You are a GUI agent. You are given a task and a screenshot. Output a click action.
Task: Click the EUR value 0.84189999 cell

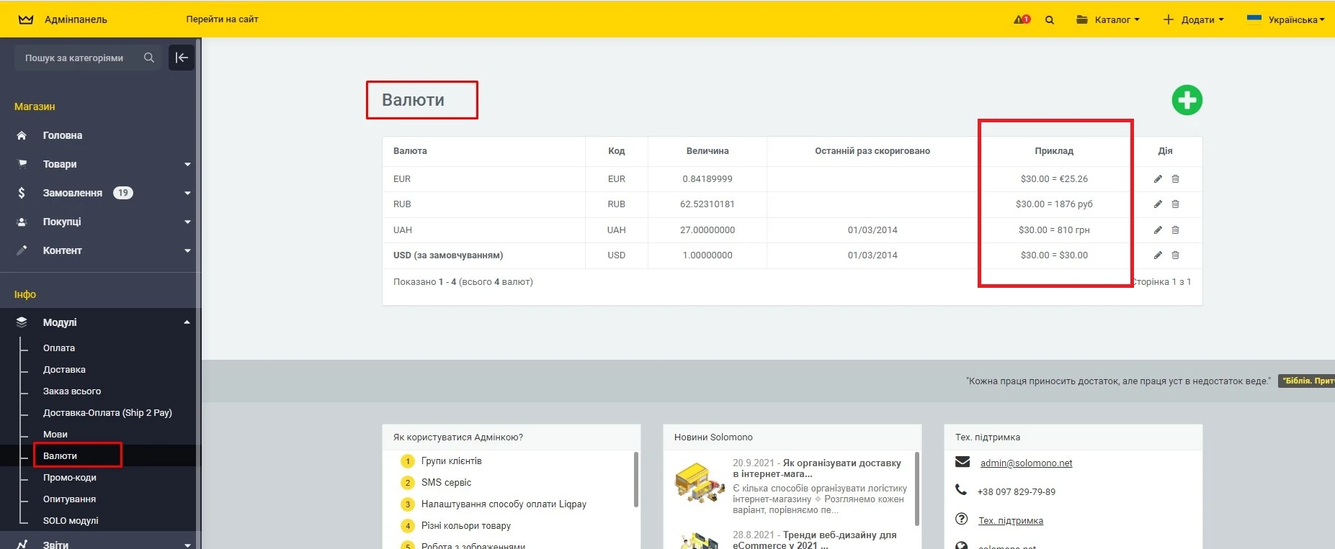(707, 179)
